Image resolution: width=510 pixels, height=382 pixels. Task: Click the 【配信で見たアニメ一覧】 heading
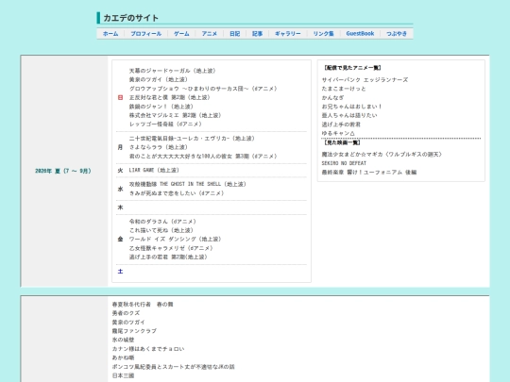[352, 68]
